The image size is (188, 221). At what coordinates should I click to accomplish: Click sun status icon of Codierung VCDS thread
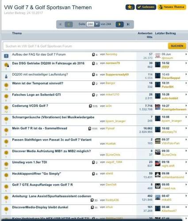coord(6,107)
